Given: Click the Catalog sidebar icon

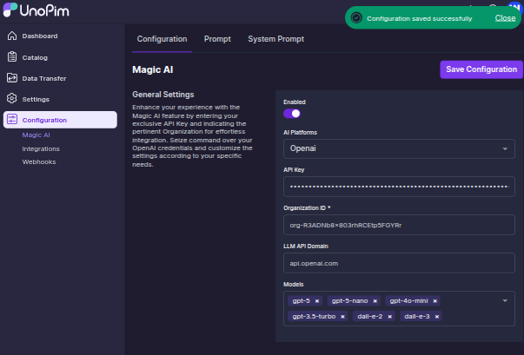Looking at the screenshot, I should click(12, 57).
